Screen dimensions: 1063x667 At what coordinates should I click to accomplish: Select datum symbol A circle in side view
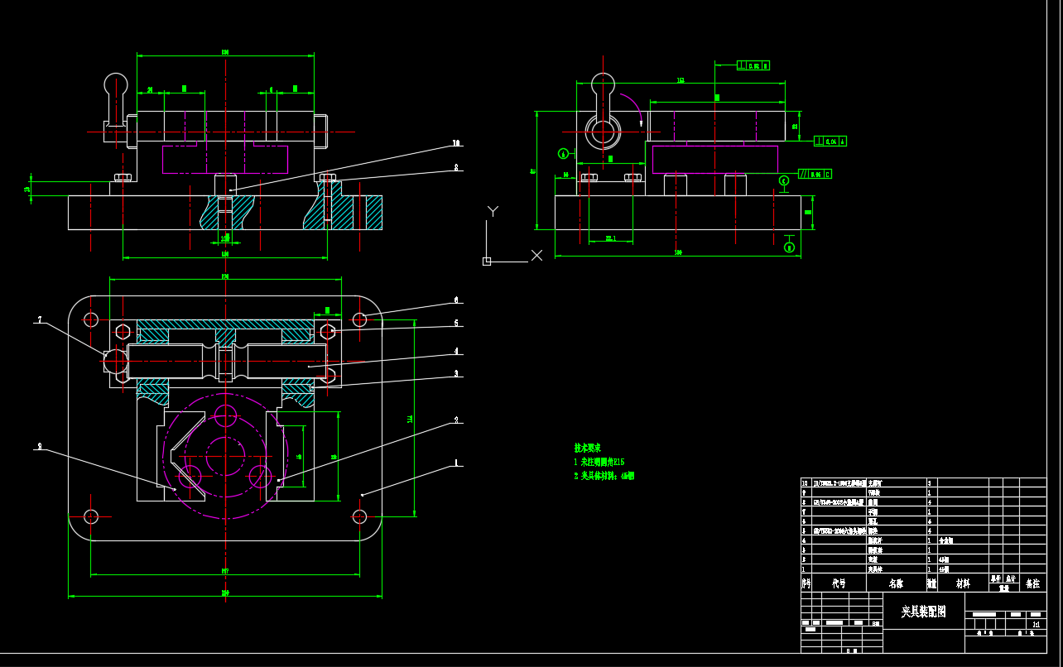tap(563, 153)
